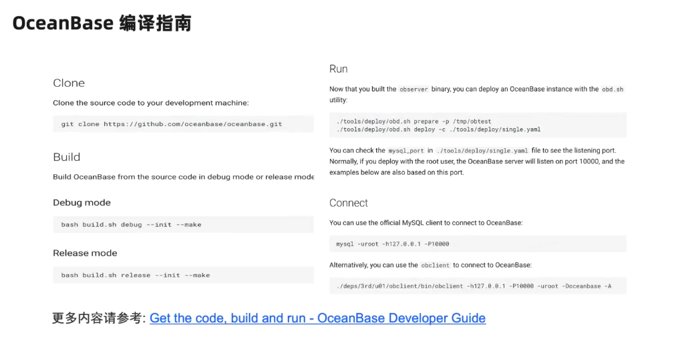This screenshot has width=682, height=347.
Task: Click the 'Debug mode' subheading
Action: pyautogui.click(x=81, y=202)
